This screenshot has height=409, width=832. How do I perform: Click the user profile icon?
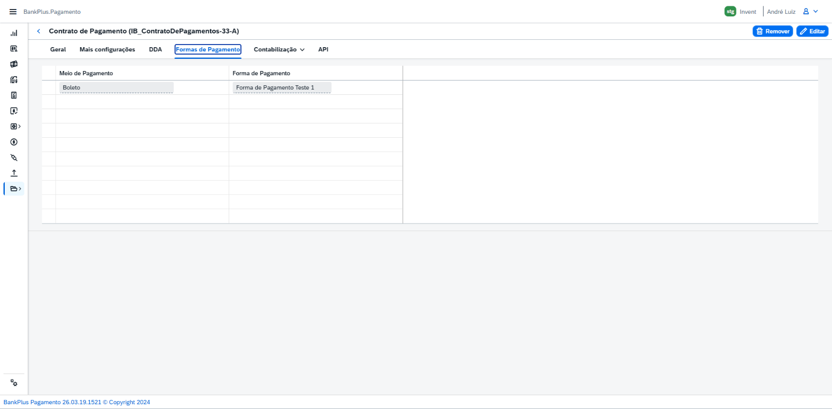(806, 12)
